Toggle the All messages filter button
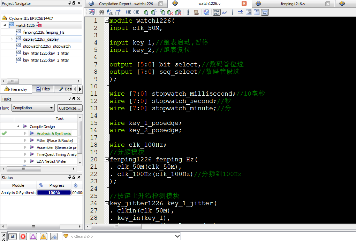Image resolution: width=356 pixels, height=241 pixels. point(13,236)
